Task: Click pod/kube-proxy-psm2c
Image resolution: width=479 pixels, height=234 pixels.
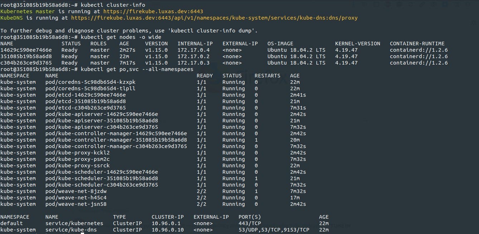Action: point(78,159)
